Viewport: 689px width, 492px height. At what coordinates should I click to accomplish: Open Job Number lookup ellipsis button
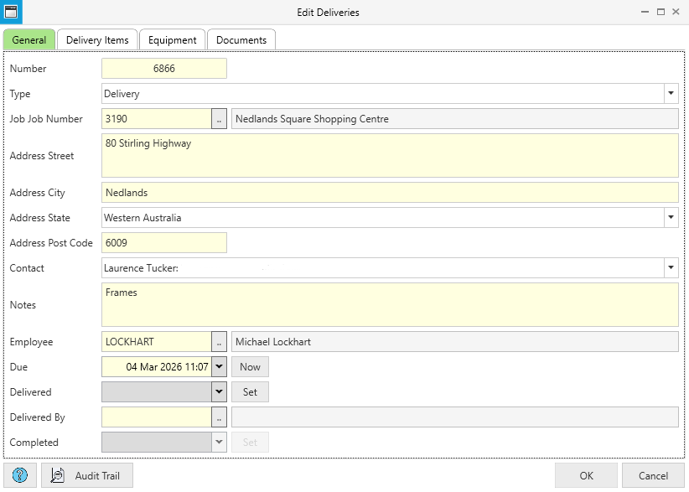[x=219, y=119]
